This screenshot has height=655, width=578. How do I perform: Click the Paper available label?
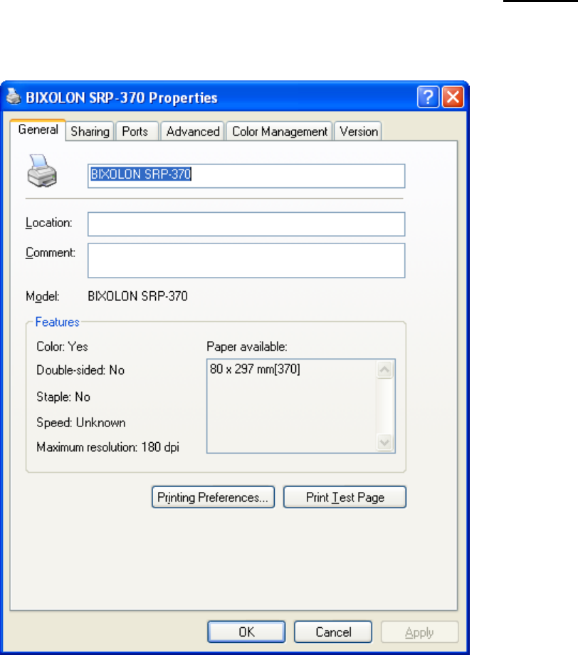click(247, 347)
